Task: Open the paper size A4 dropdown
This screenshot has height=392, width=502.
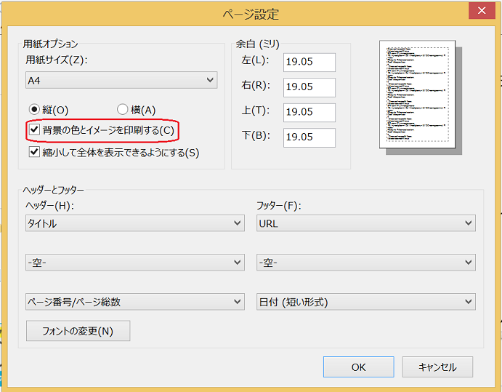Action: 121,80
